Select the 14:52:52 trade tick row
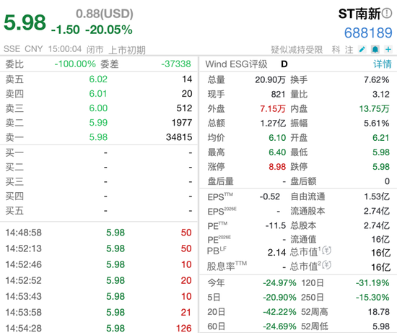The image size is (397, 333). 98,280
